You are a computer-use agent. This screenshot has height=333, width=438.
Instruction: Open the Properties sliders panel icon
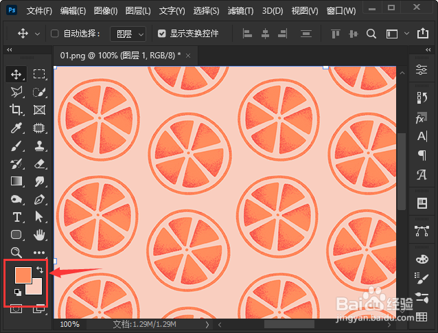pyautogui.click(x=422, y=69)
